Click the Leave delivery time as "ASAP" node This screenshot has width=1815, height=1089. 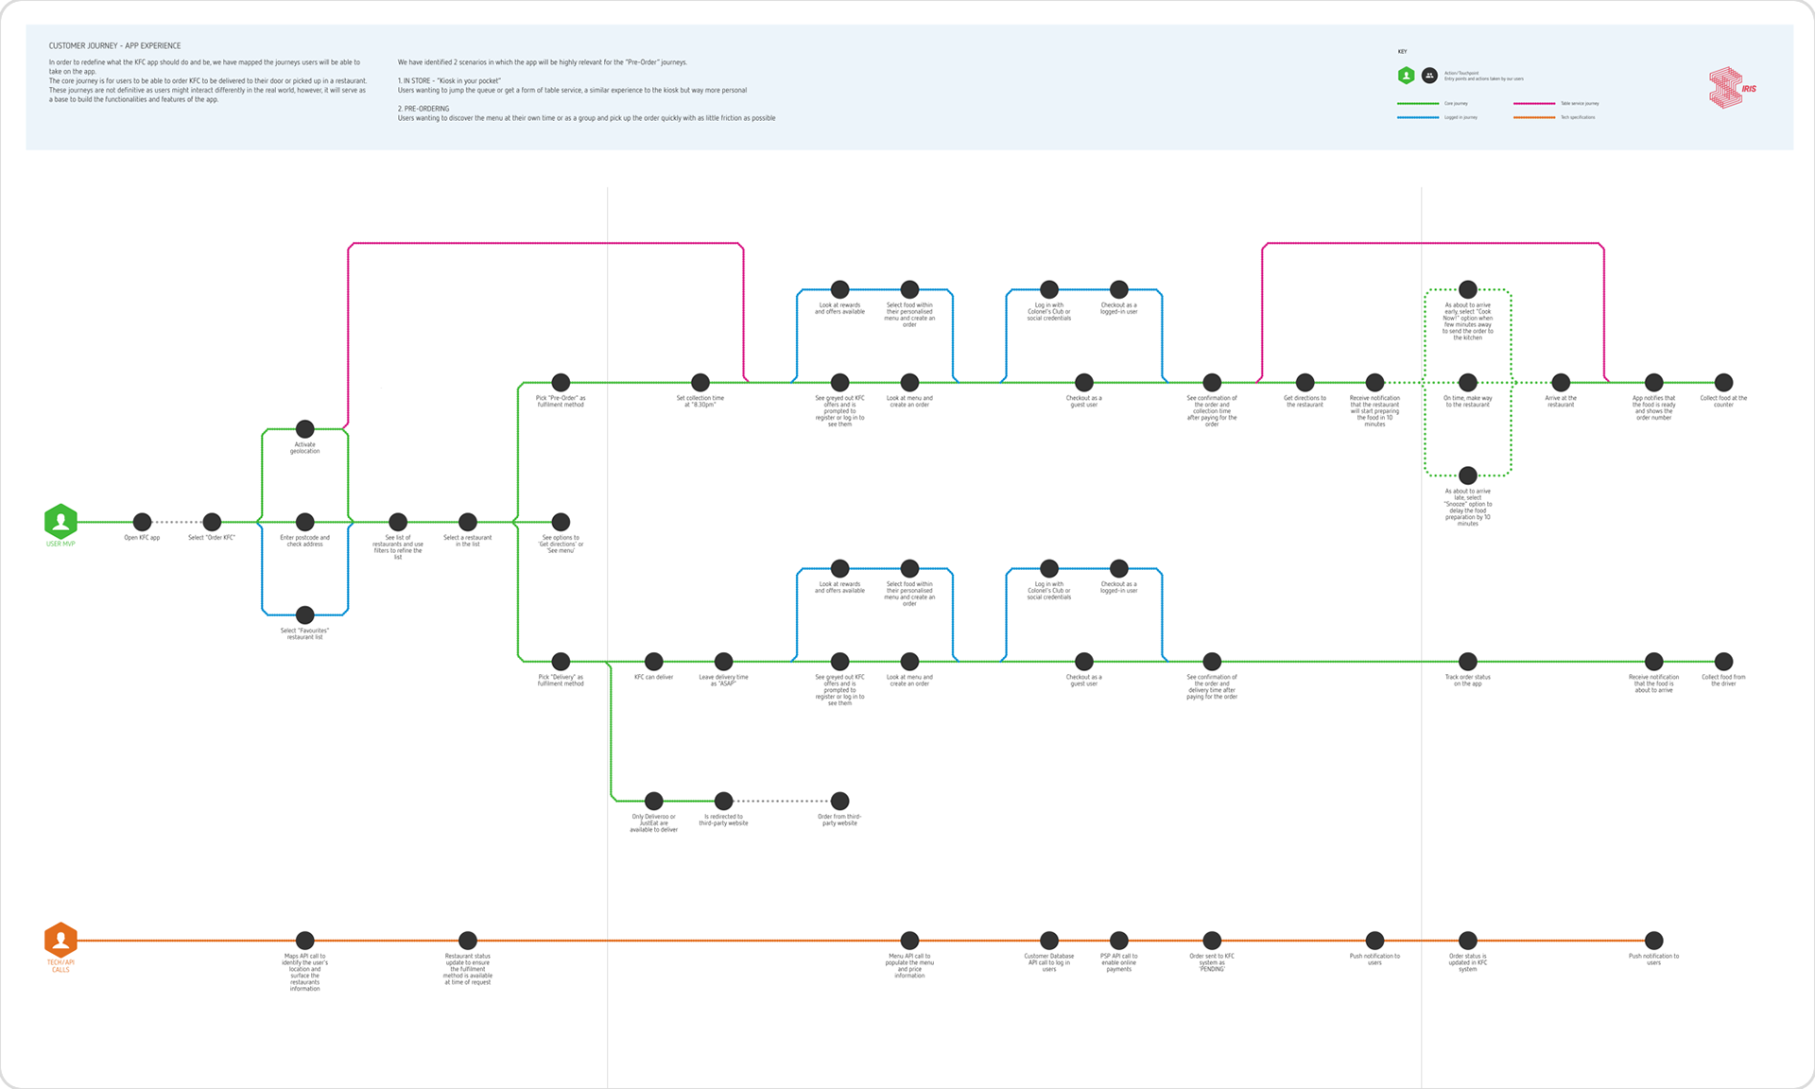pyautogui.click(x=723, y=662)
